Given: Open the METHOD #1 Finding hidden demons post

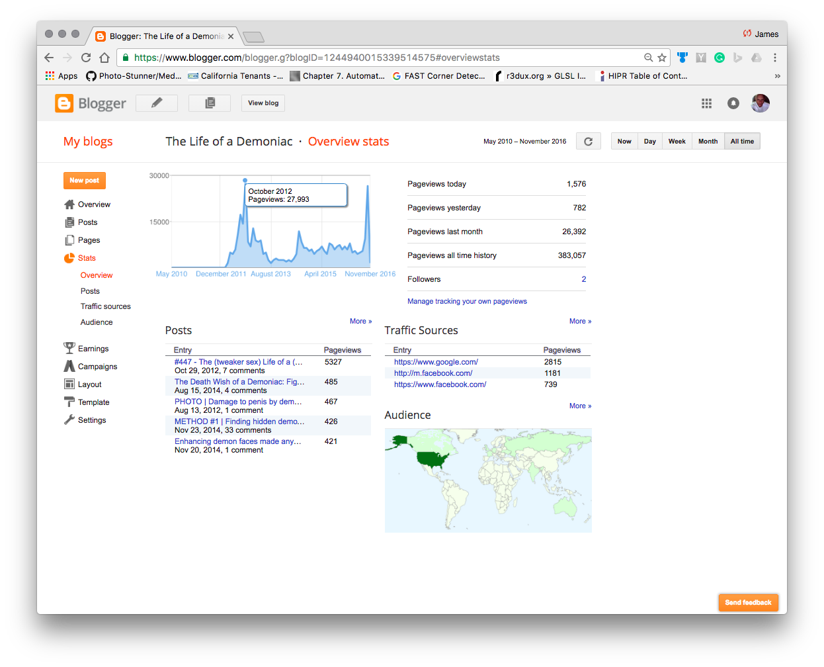Looking at the screenshot, I should pyautogui.click(x=239, y=422).
